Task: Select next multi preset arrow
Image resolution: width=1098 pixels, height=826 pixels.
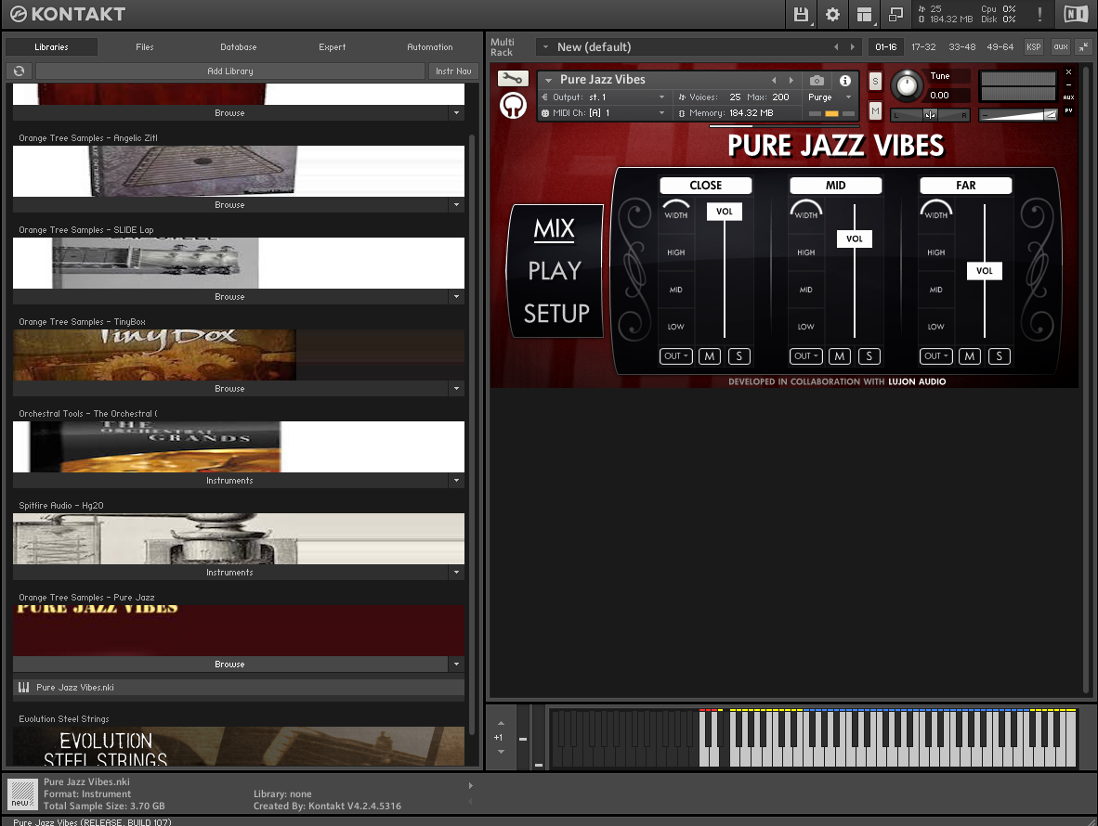Action: [x=852, y=46]
